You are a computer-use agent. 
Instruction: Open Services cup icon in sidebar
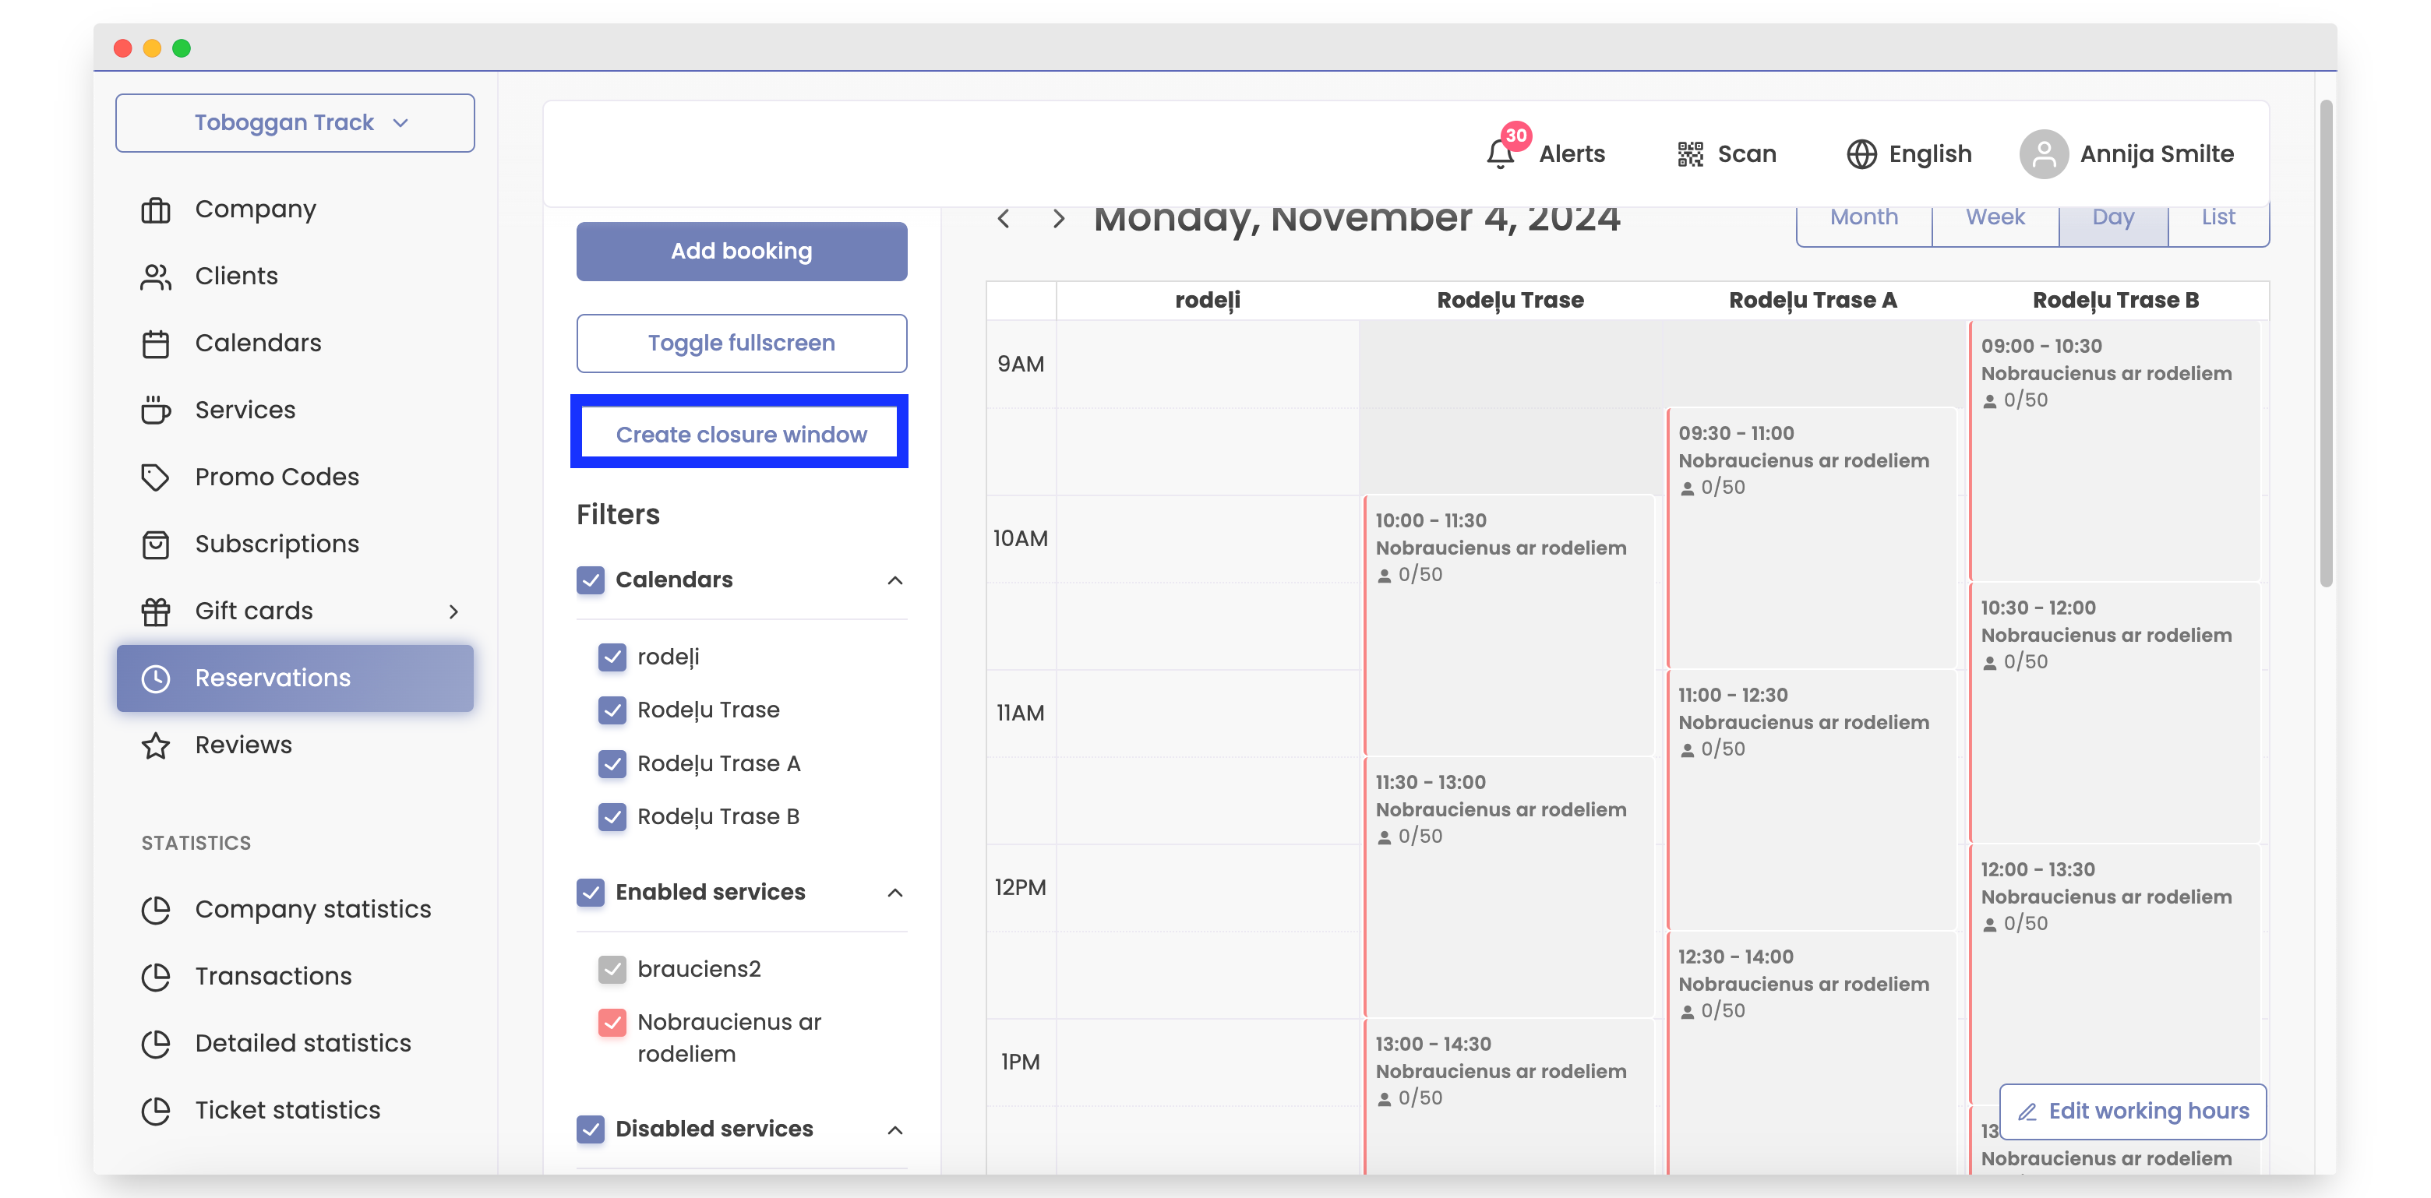(156, 410)
